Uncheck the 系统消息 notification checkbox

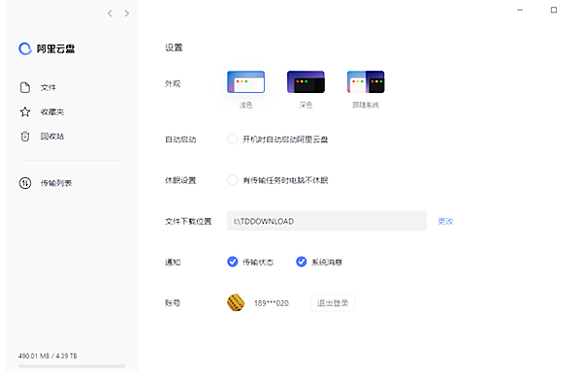302,262
